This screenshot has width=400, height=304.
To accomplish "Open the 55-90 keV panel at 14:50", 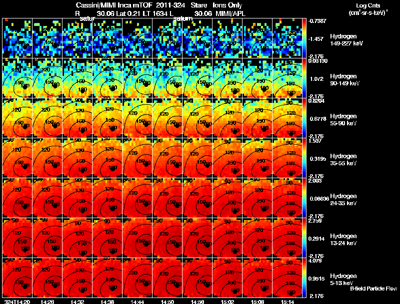I will click(x=167, y=118).
